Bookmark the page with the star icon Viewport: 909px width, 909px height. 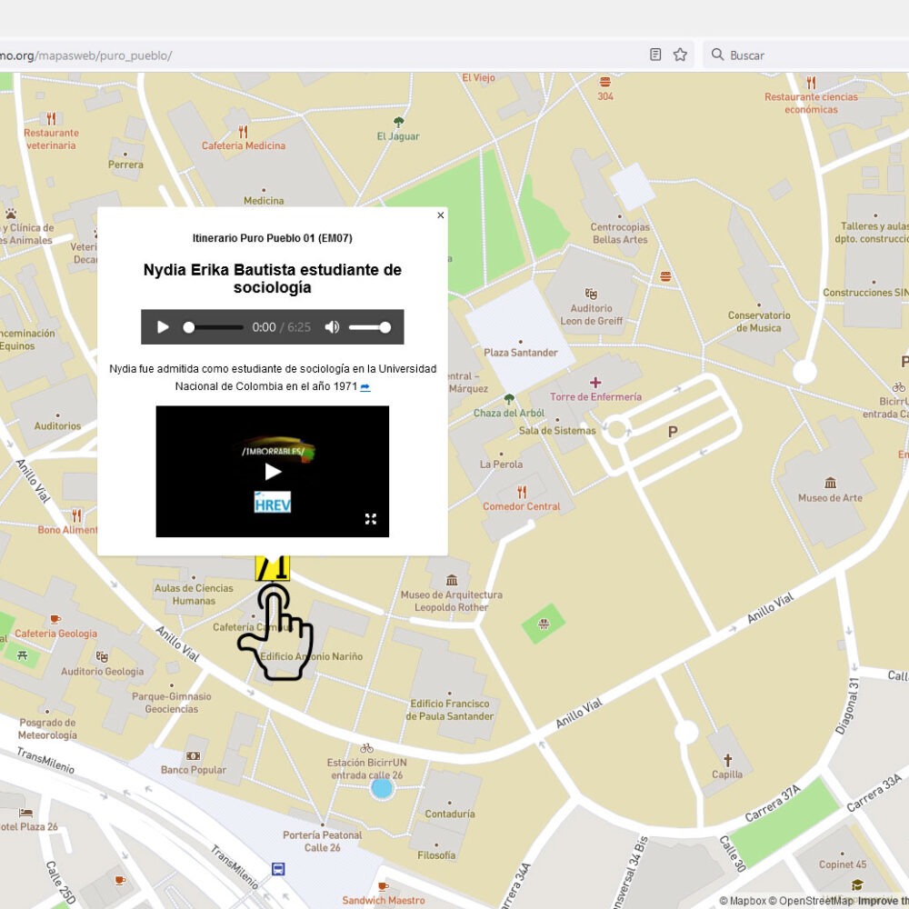tap(679, 55)
